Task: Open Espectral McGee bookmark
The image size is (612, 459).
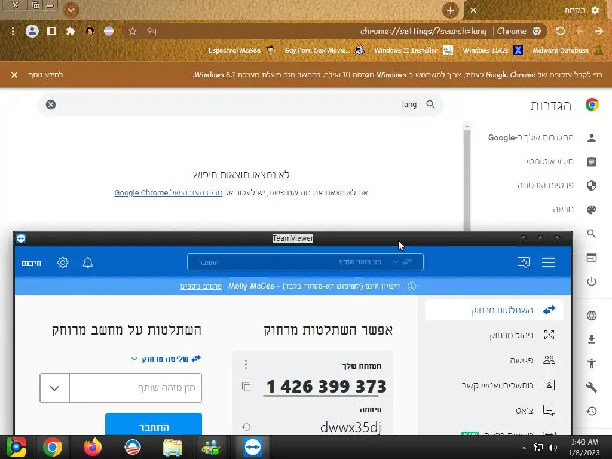Action: 241,50
